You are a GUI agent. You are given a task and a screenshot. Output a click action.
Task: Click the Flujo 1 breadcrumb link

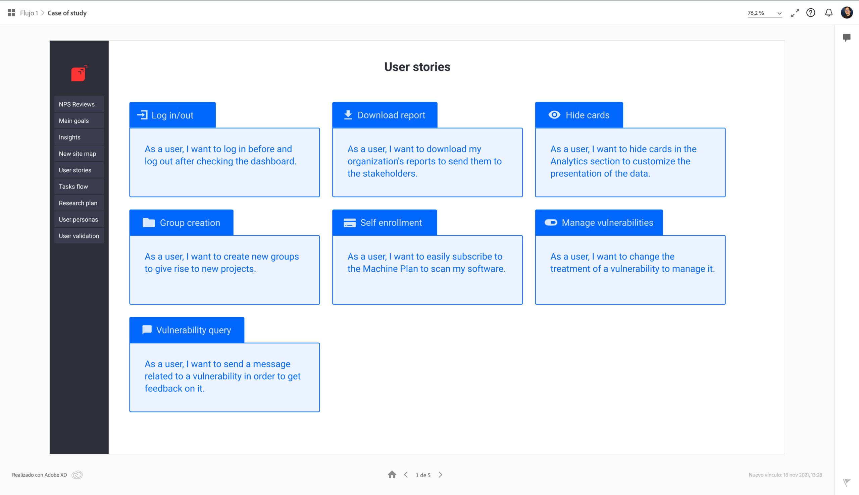pos(29,13)
